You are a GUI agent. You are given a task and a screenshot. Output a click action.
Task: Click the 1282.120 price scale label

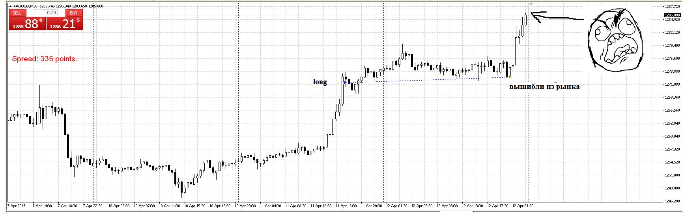[672, 33]
